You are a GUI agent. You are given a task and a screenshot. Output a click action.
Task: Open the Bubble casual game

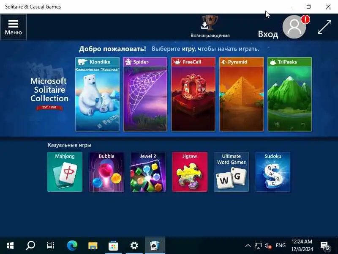pos(106,172)
